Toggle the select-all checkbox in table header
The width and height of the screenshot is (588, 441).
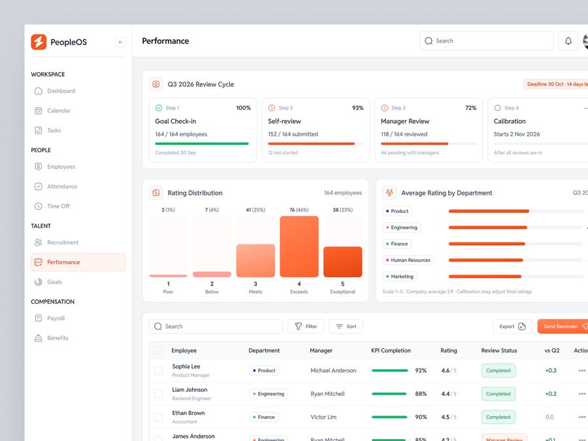pyautogui.click(x=159, y=351)
